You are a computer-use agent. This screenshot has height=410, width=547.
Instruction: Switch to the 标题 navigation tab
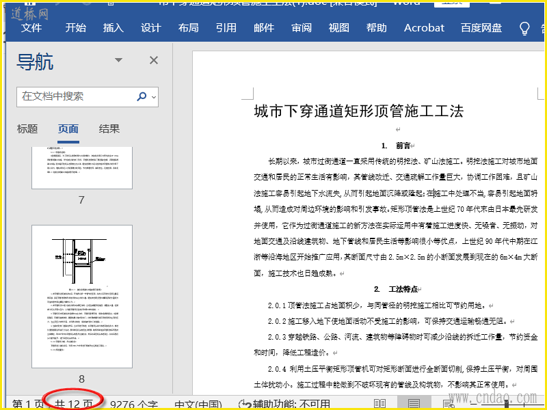point(27,129)
